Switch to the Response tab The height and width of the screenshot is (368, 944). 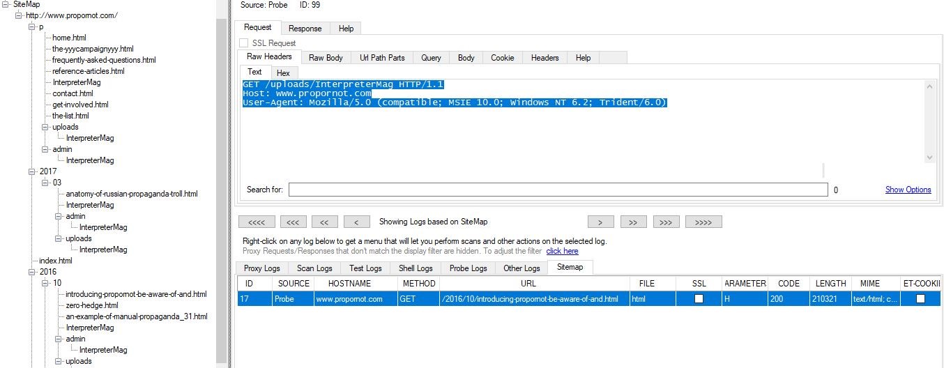[305, 29]
